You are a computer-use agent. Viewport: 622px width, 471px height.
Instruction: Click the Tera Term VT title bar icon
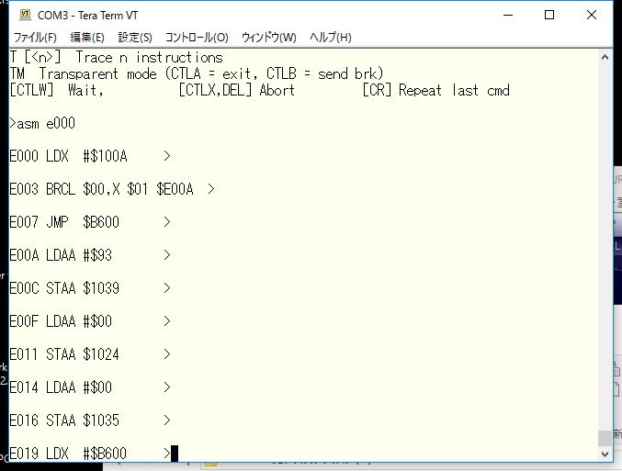coord(25,15)
